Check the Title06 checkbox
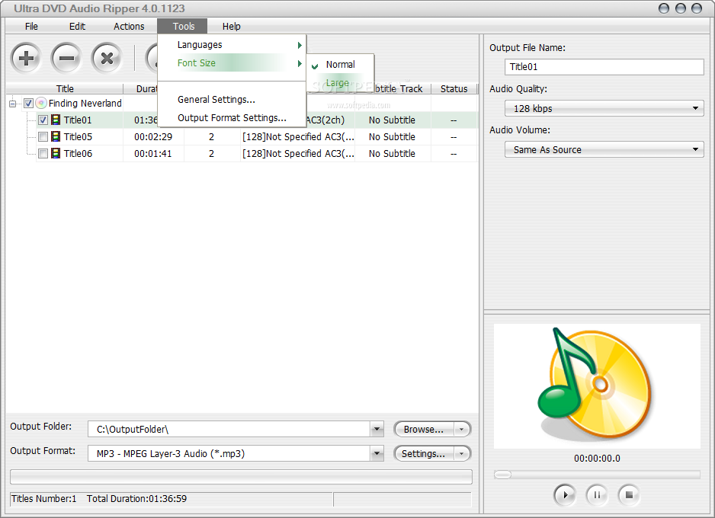 coord(43,154)
